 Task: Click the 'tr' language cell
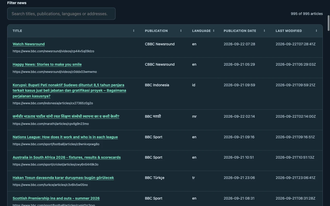(x=193, y=178)
